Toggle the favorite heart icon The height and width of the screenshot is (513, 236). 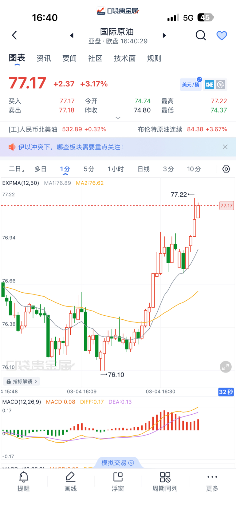click(x=222, y=36)
